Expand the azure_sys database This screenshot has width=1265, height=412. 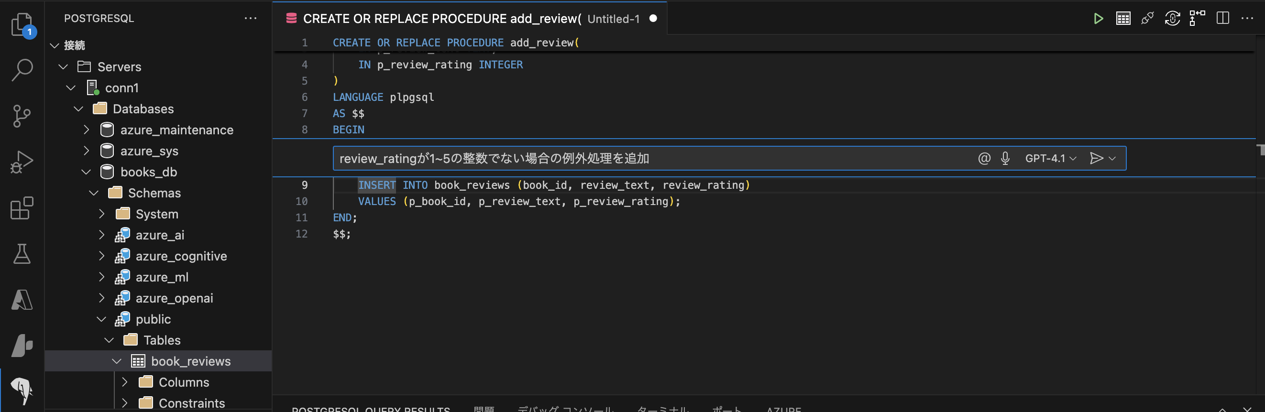[x=87, y=151]
